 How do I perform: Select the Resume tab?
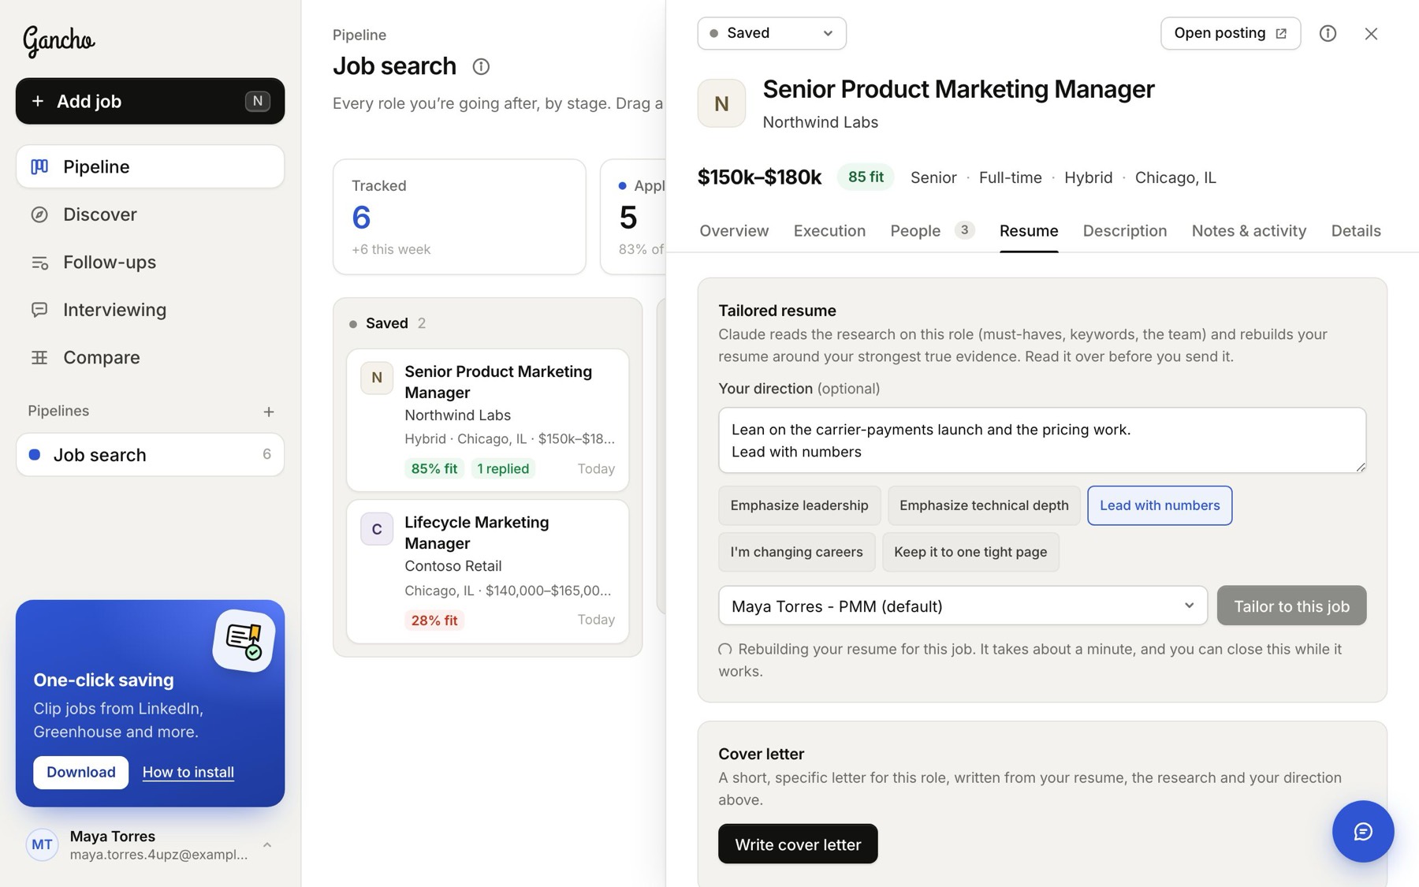tap(1029, 231)
